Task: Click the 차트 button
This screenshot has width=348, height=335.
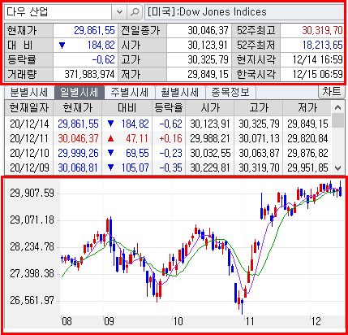Action: point(332,92)
